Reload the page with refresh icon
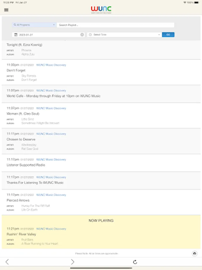Image resolution: width=202 pixels, height=270 pixels. (x=135, y=262)
